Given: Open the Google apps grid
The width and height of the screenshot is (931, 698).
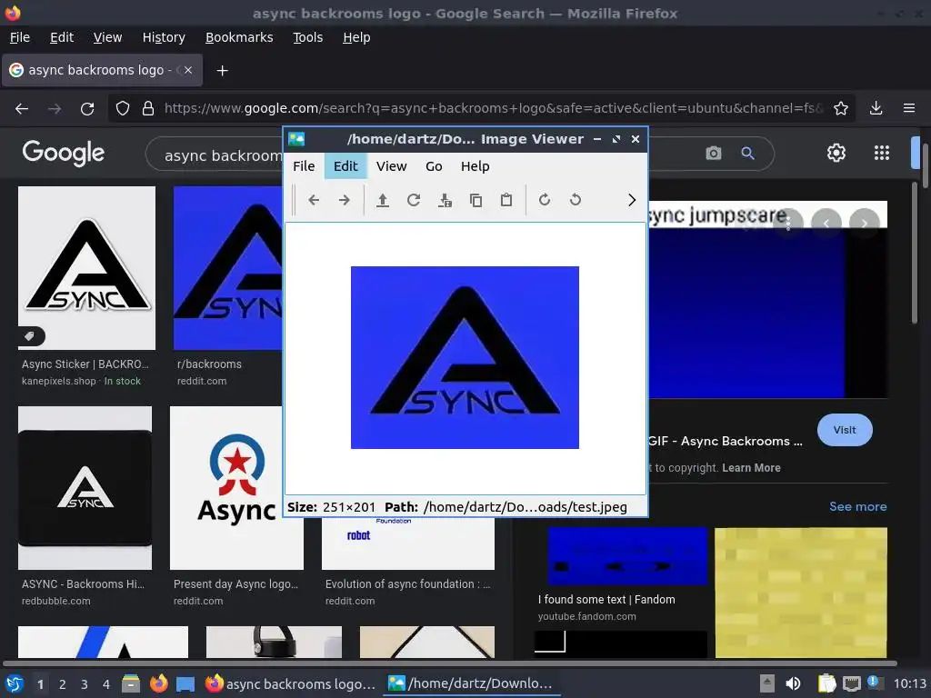Looking at the screenshot, I should click(x=882, y=153).
